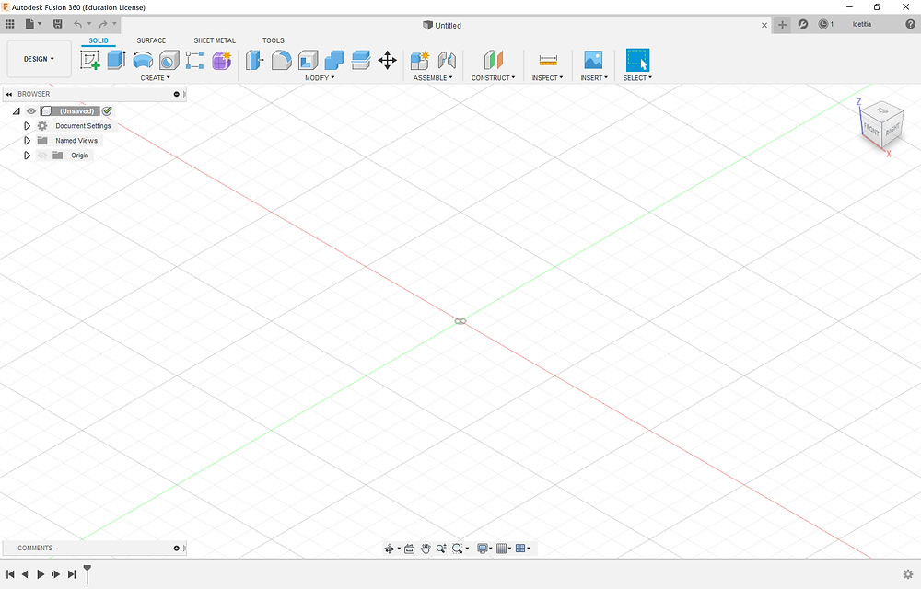Screen dimensions: 921x589
Task: Open the Grid and Snaps dropdown
Action: [x=504, y=549]
